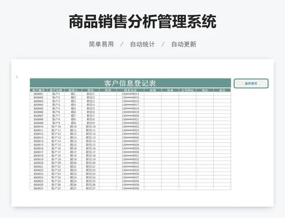
Task: Select the 性别 column header
Action: pyautogui.click(x=108, y=90)
